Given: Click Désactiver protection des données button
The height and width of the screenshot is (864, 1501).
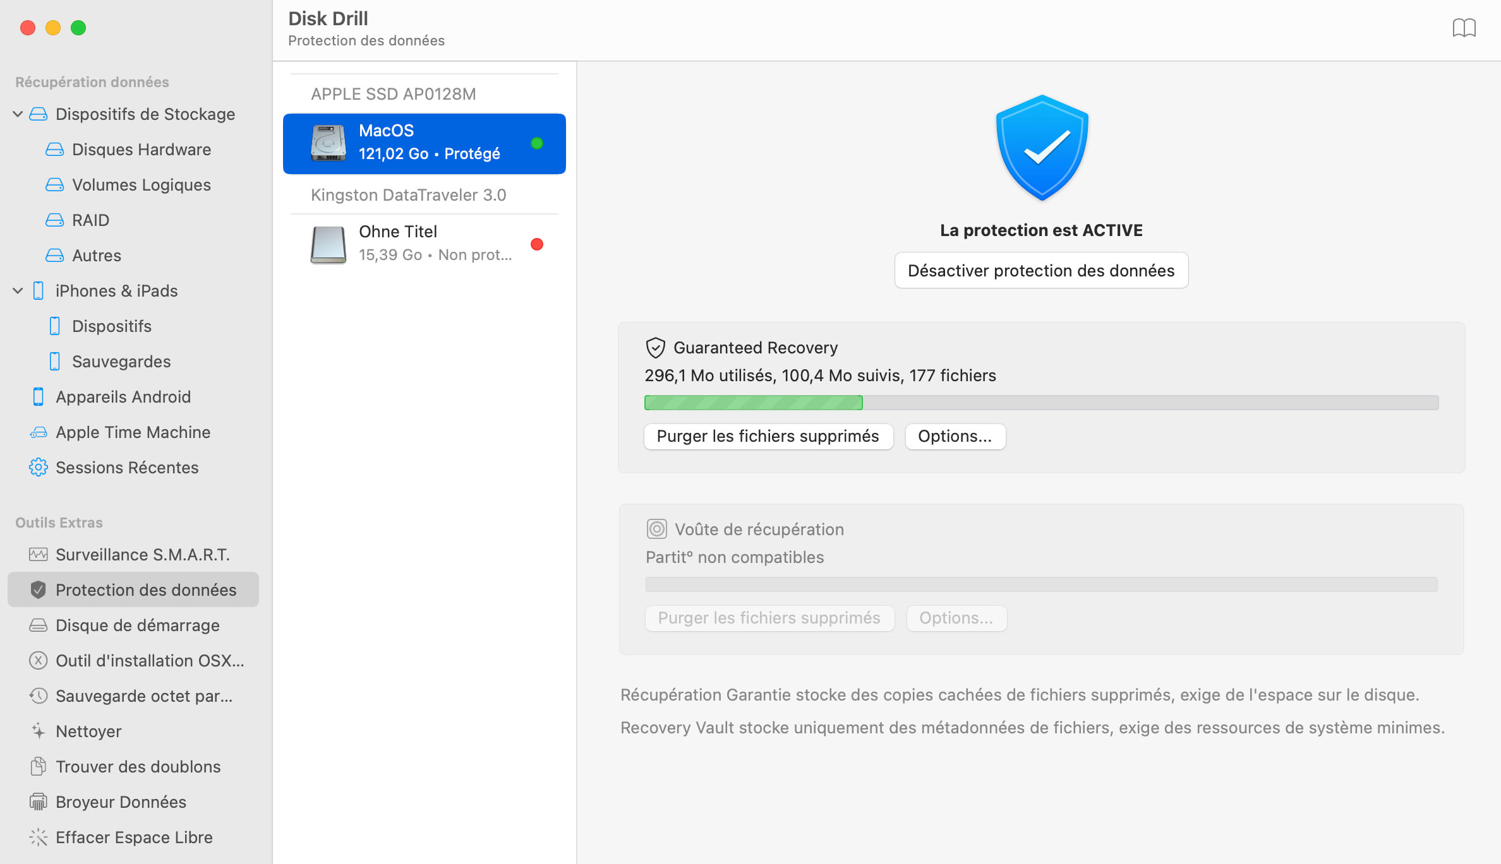Looking at the screenshot, I should tap(1041, 270).
